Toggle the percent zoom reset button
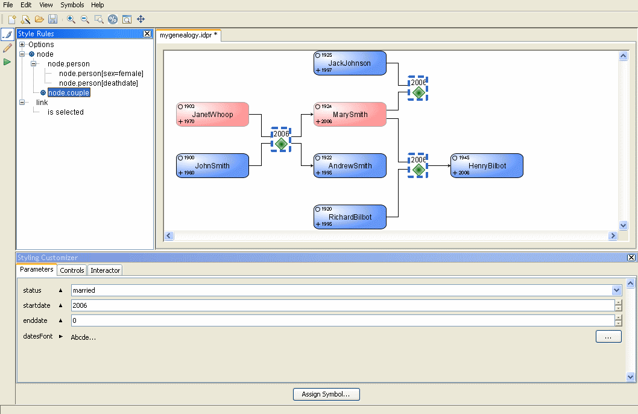The width and height of the screenshot is (638, 414). 113,19
